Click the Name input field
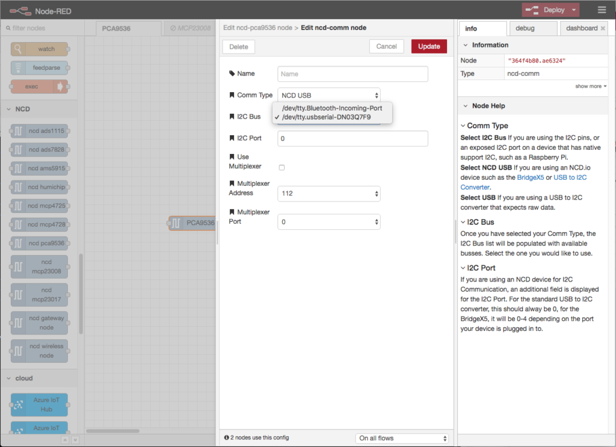 pyautogui.click(x=353, y=74)
